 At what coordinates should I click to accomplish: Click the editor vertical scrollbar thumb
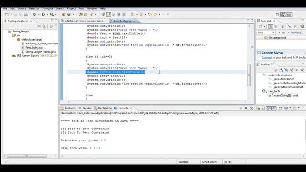(x=249, y=75)
